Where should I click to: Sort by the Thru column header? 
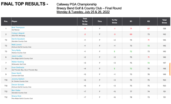click(x=100, y=21)
